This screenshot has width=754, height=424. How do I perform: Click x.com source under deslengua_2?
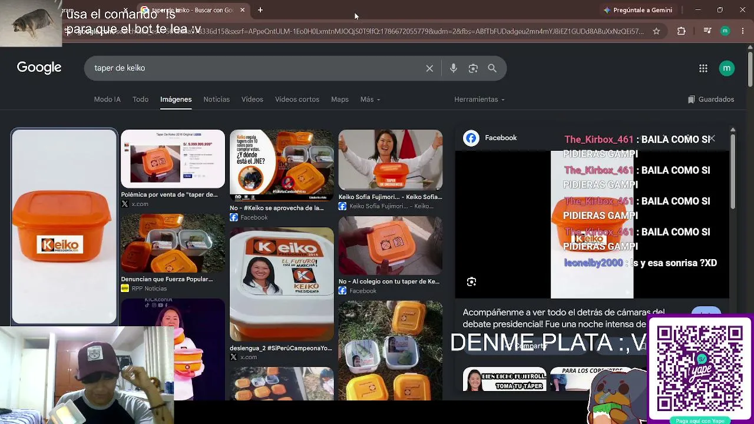pos(243,357)
